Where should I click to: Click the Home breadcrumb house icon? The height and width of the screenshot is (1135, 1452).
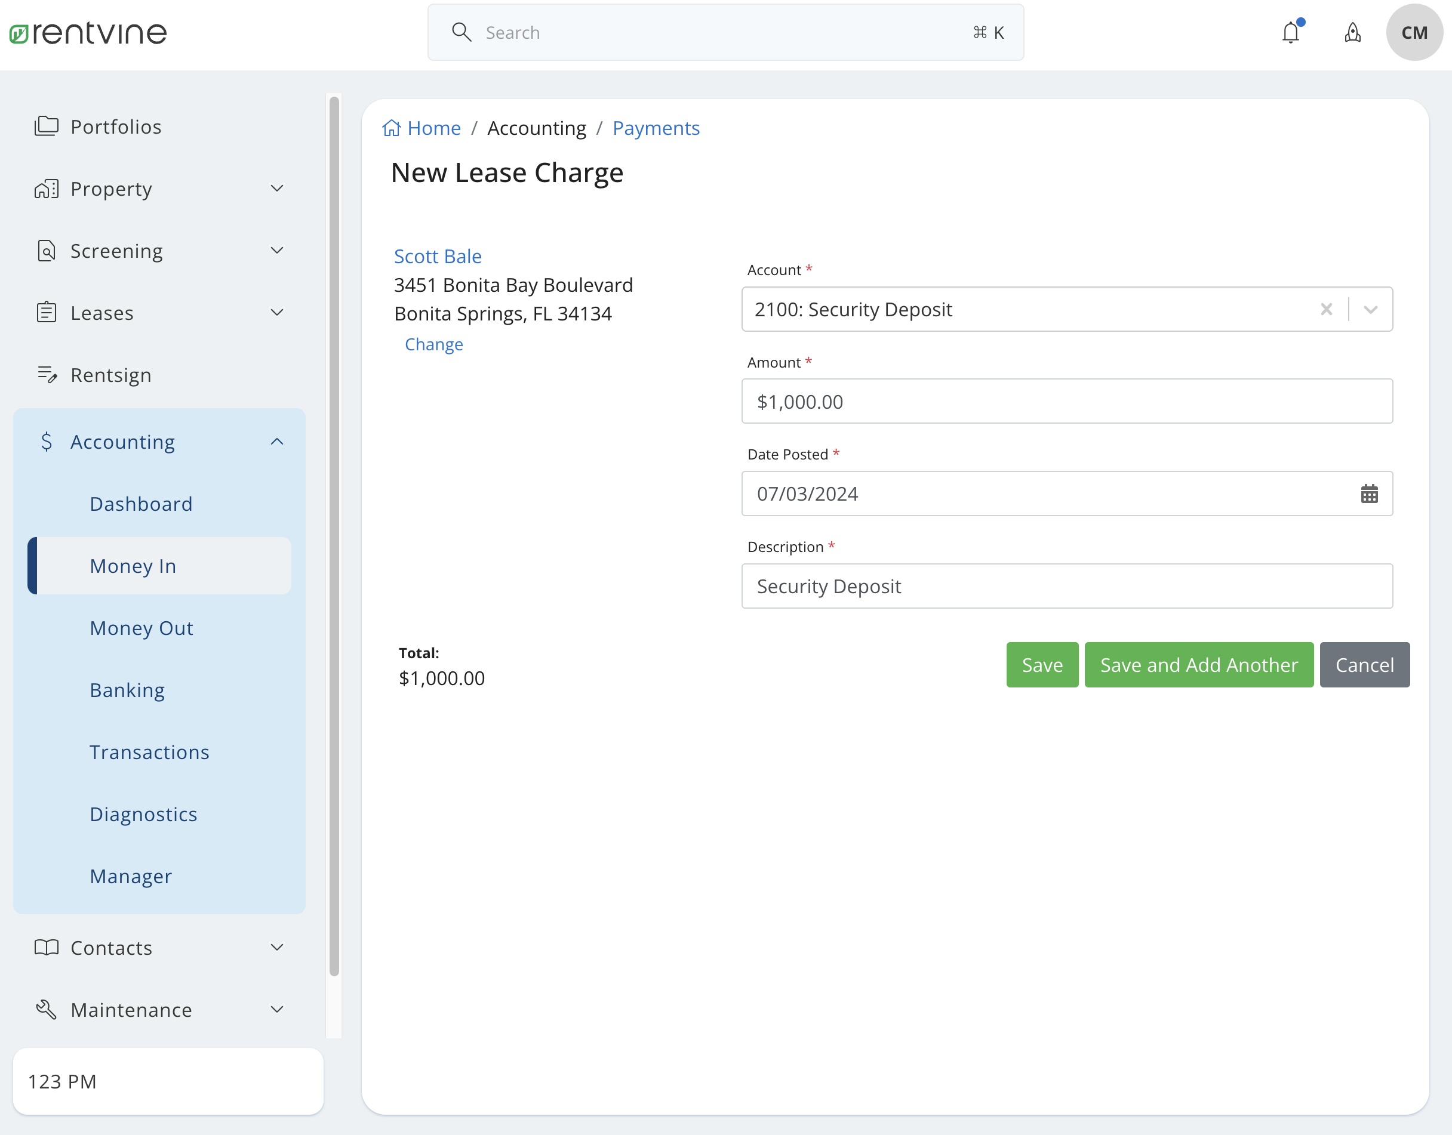point(392,128)
